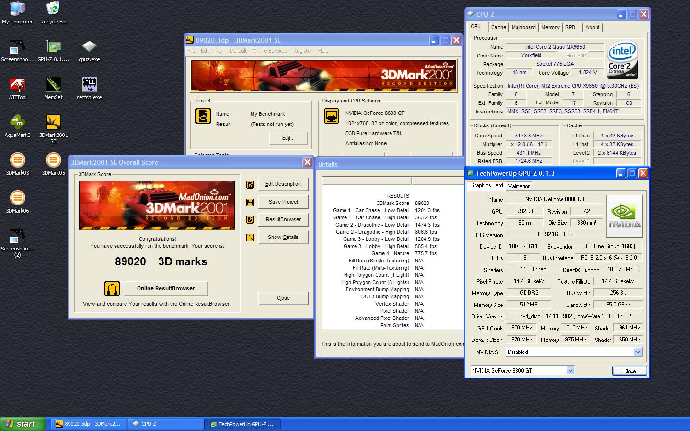690x431 pixels.
Task: Click the CPU Name field Intel Core 2 Quad QX9650
Action: point(555,47)
